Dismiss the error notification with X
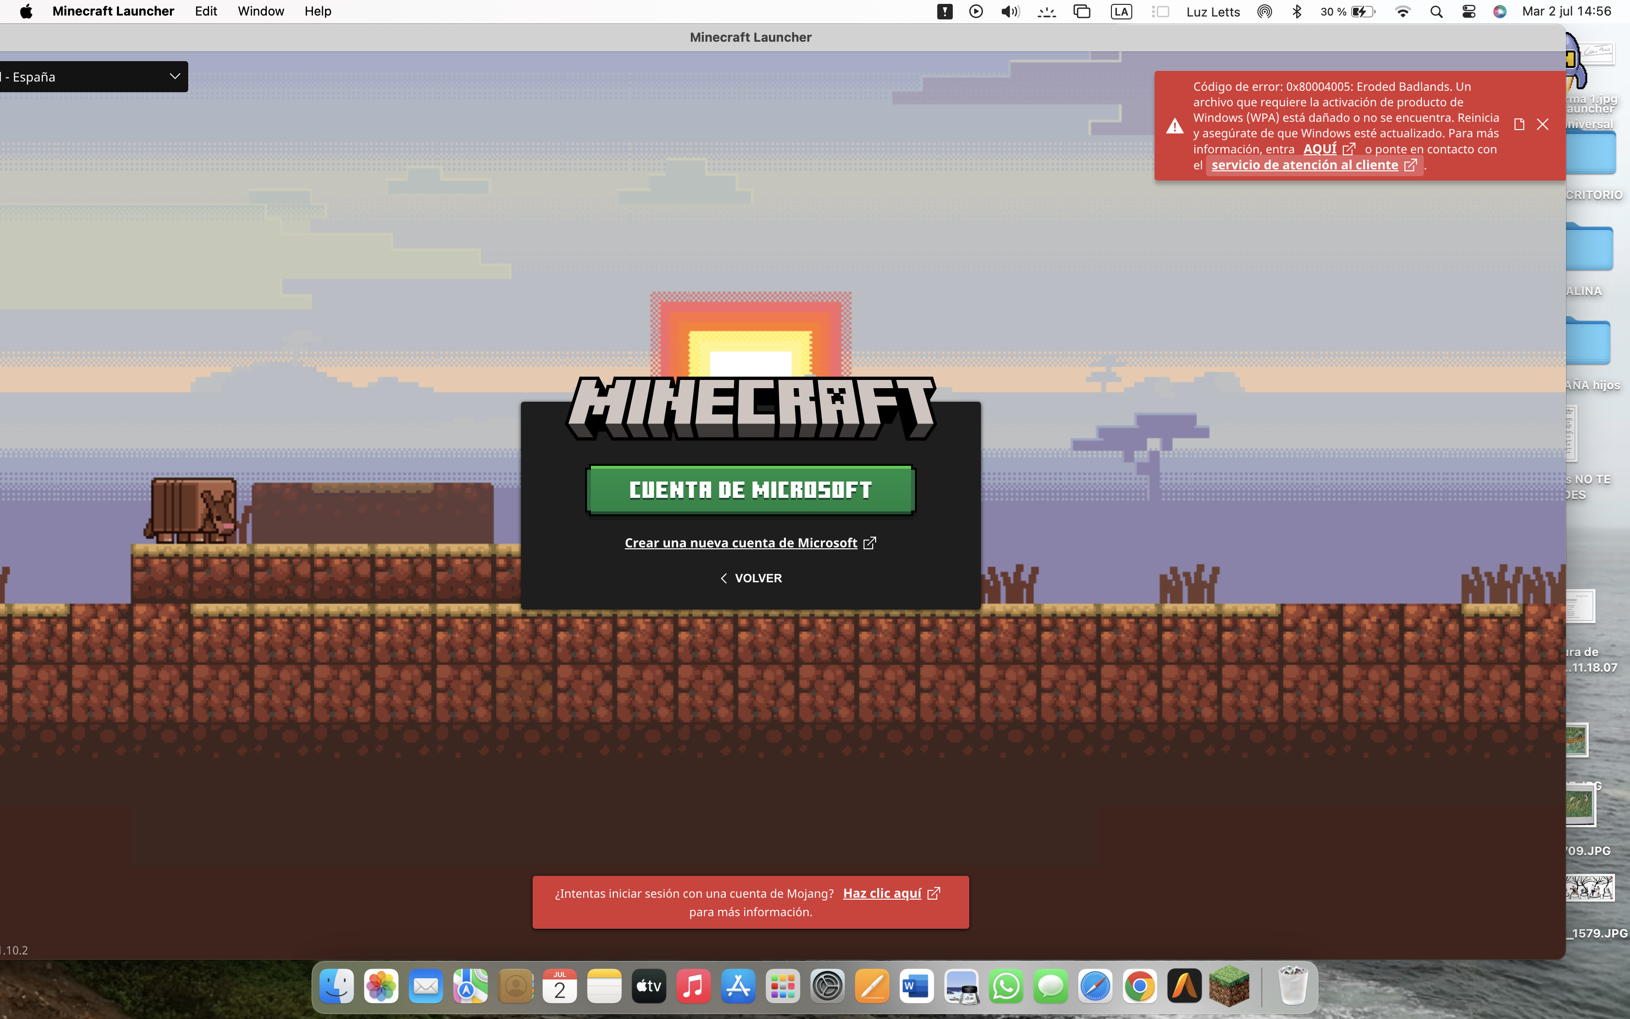The height and width of the screenshot is (1019, 1630). pos(1543,124)
